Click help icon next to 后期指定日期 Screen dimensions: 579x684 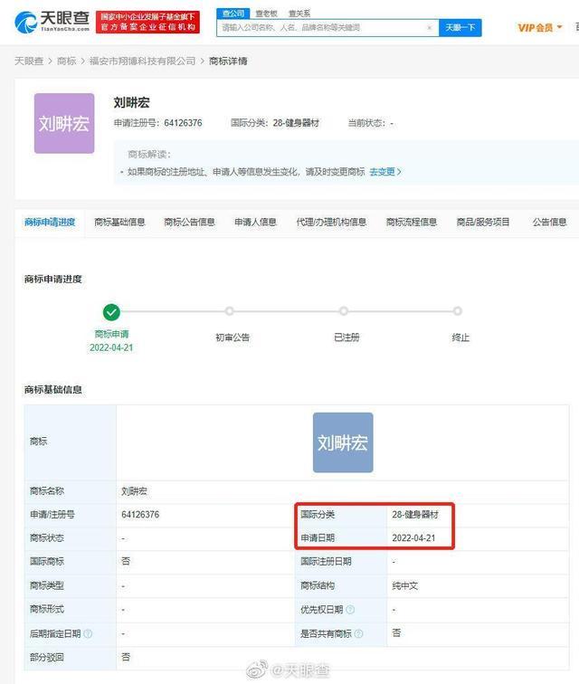tap(88, 633)
